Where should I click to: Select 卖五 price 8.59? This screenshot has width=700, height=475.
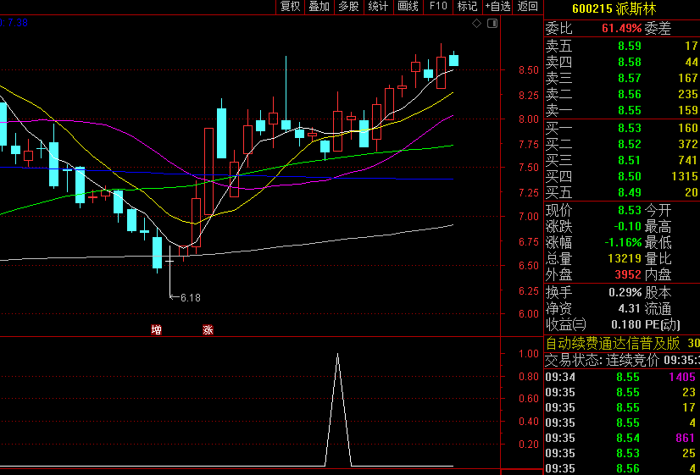(630, 46)
